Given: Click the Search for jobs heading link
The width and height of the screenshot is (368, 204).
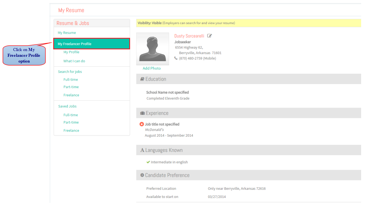Looking at the screenshot, I should 70,72.
